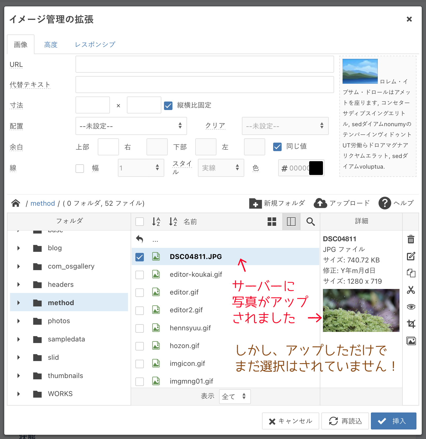Open the crop image tool icon
Image resolution: width=426 pixels, height=439 pixels.
pos(411,324)
